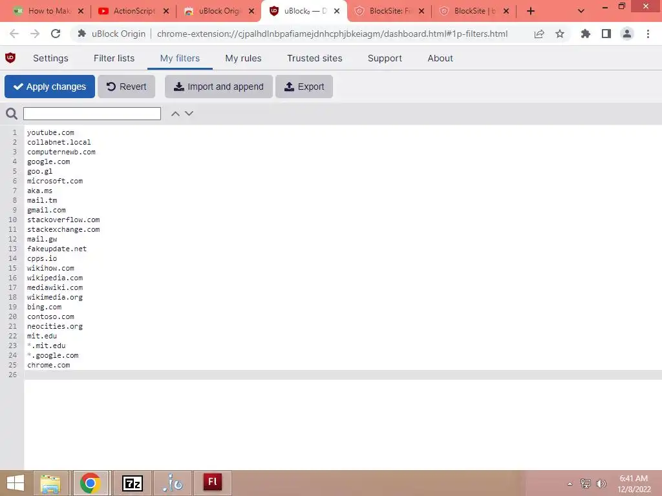Click the wikimedia.org filter line
The height and width of the screenshot is (496, 662).
(x=55, y=297)
